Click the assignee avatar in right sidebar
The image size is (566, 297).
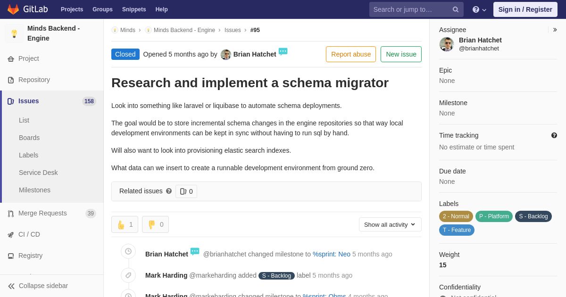(x=447, y=44)
